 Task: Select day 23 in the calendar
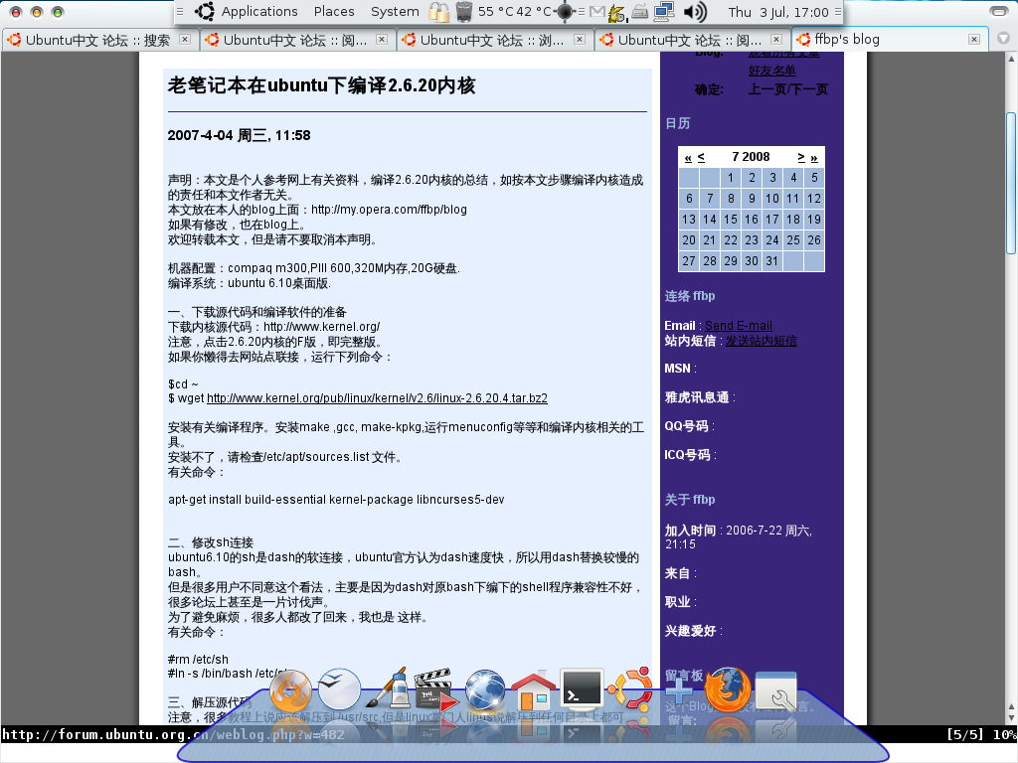pos(752,240)
